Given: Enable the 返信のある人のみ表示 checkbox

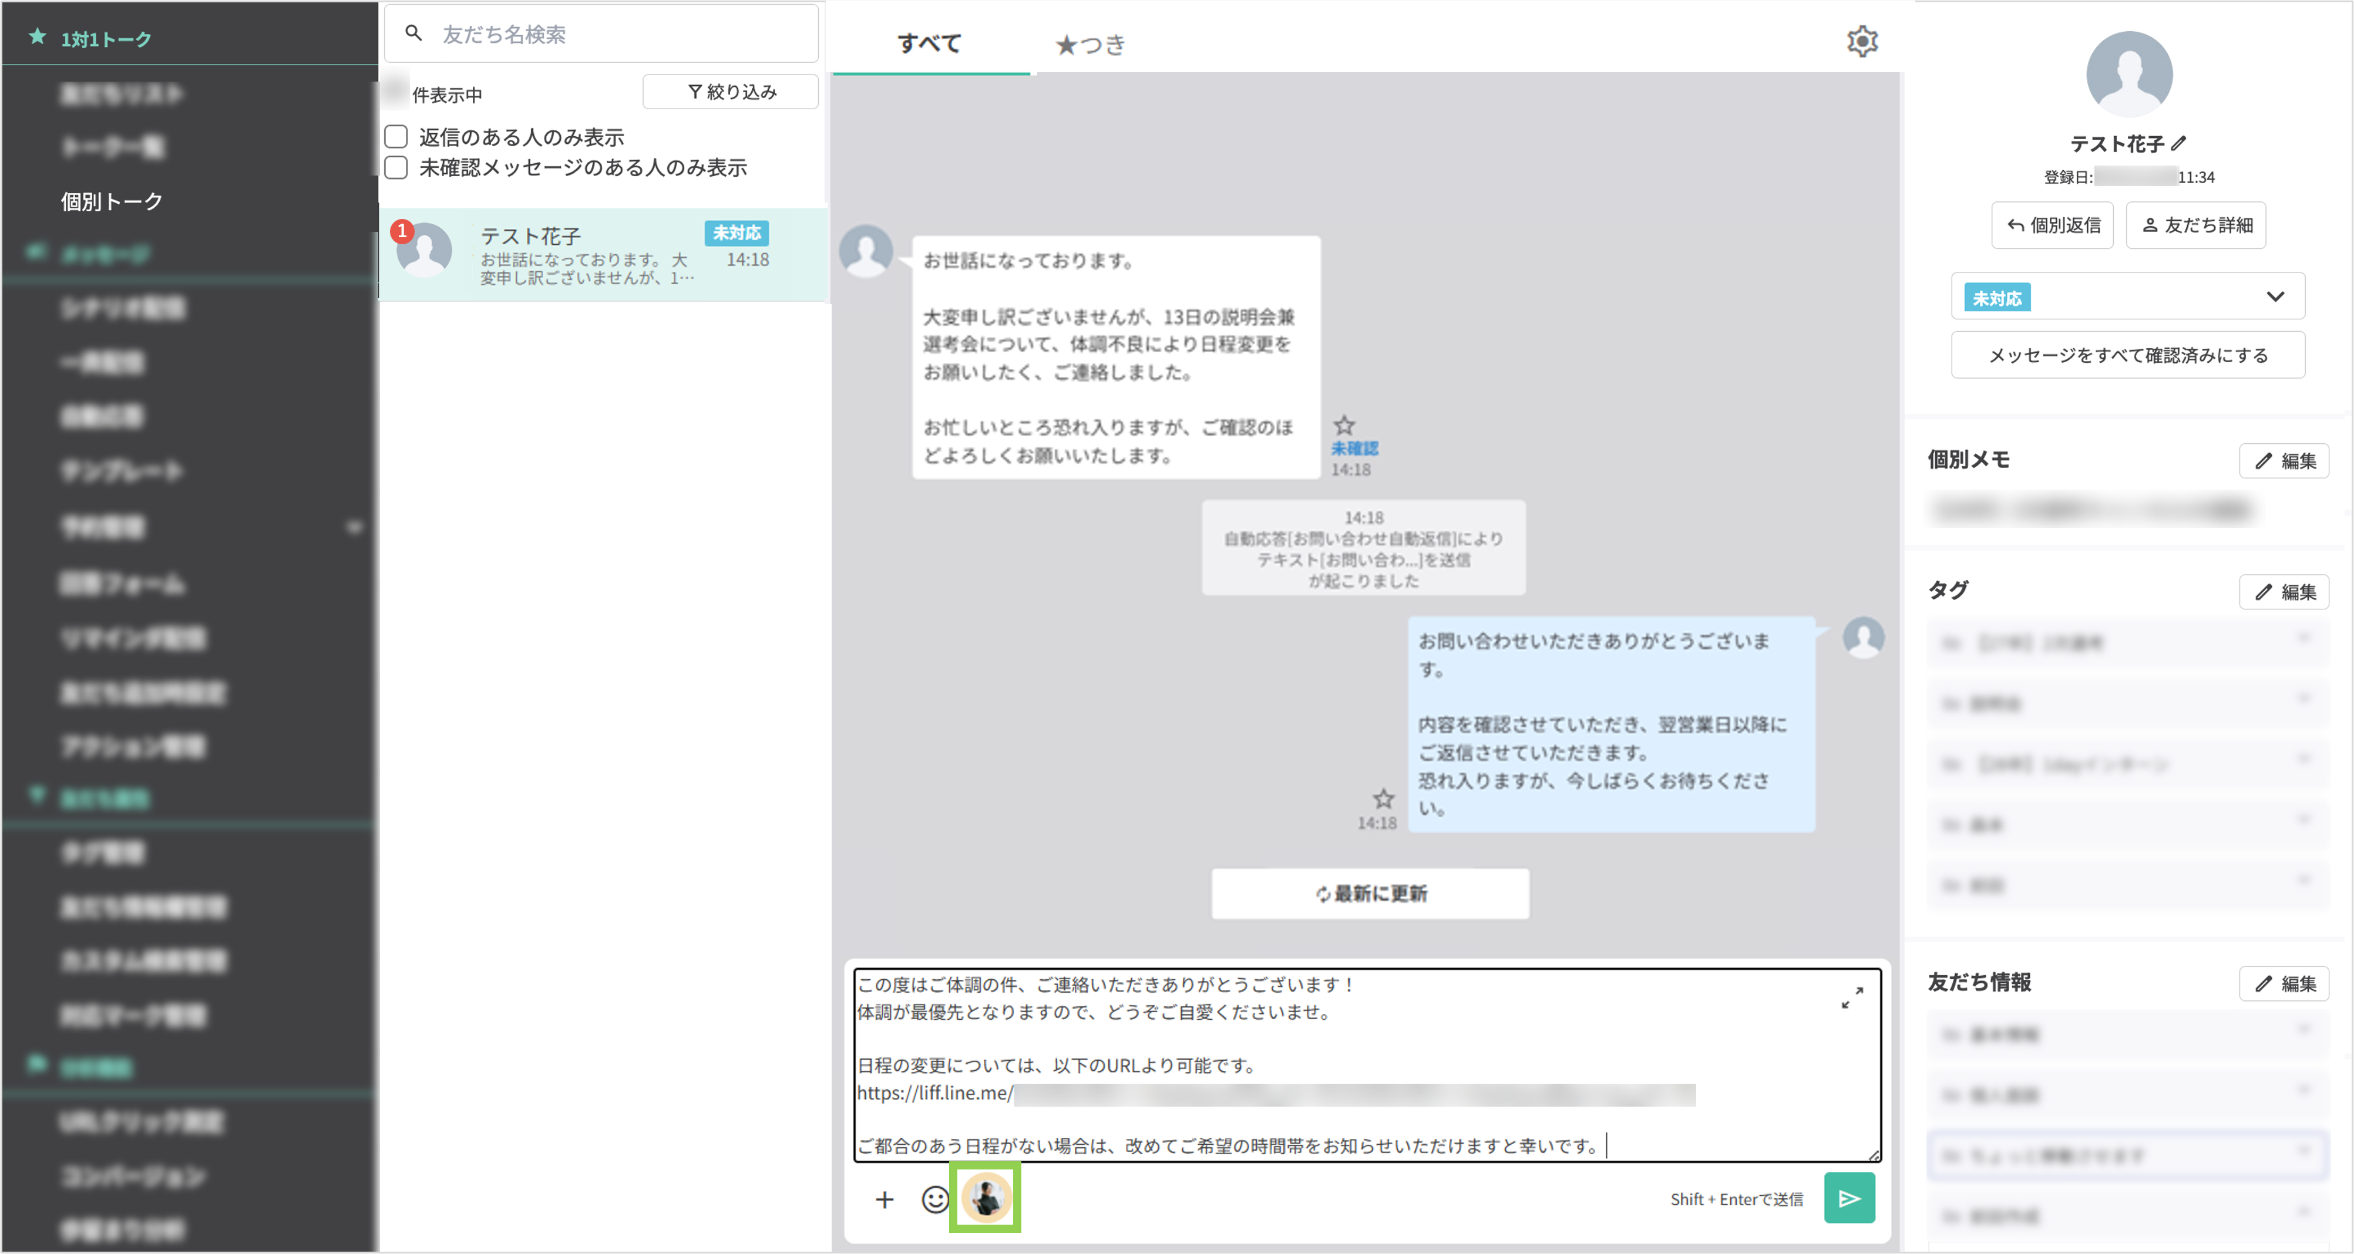Looking at the screenshot, I should tap(396, 136).
